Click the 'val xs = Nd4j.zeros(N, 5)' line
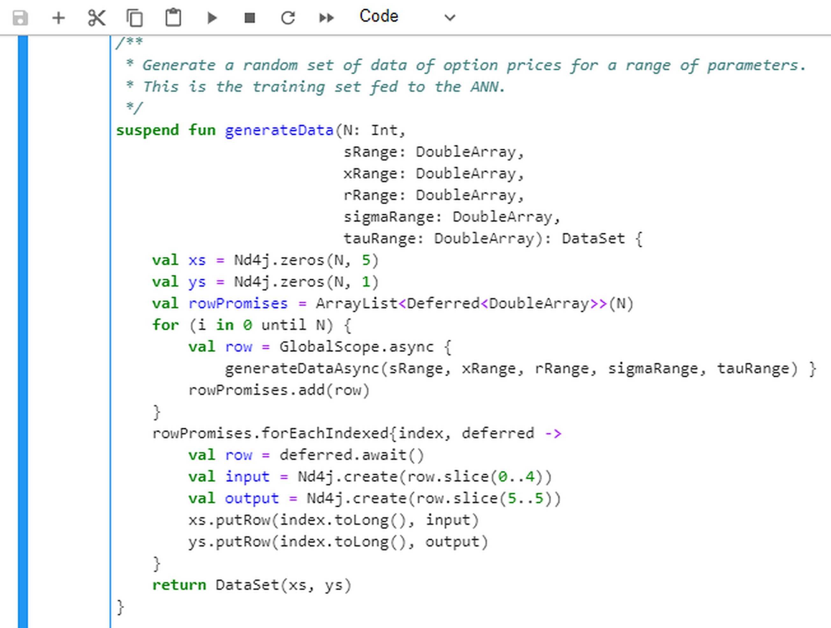831x628 pixels. coord(266,260)
